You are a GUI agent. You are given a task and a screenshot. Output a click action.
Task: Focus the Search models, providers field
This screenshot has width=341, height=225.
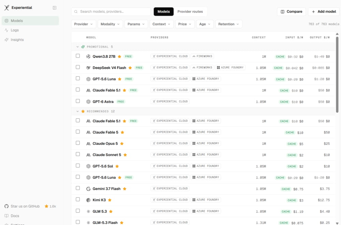(x=111, y=12)
